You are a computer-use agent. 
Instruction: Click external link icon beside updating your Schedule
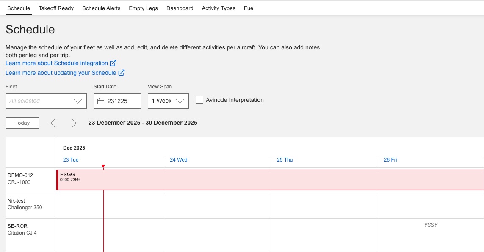point(122,73)
